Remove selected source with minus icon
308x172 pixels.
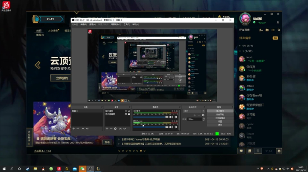(x=111, y=129)
